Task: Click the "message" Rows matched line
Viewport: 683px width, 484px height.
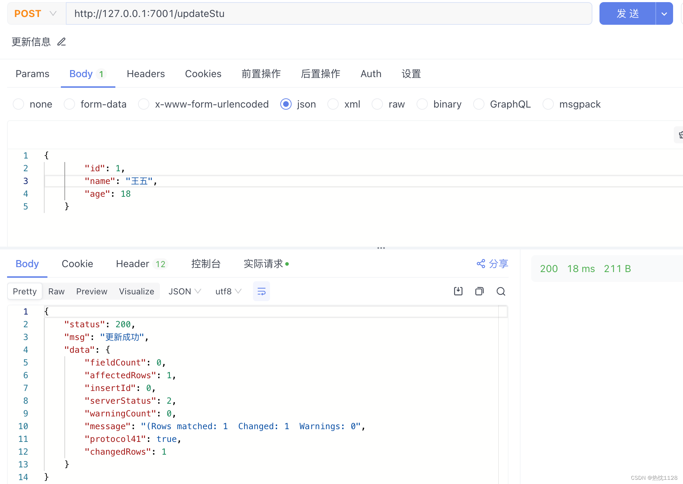Action: point(225,426)
